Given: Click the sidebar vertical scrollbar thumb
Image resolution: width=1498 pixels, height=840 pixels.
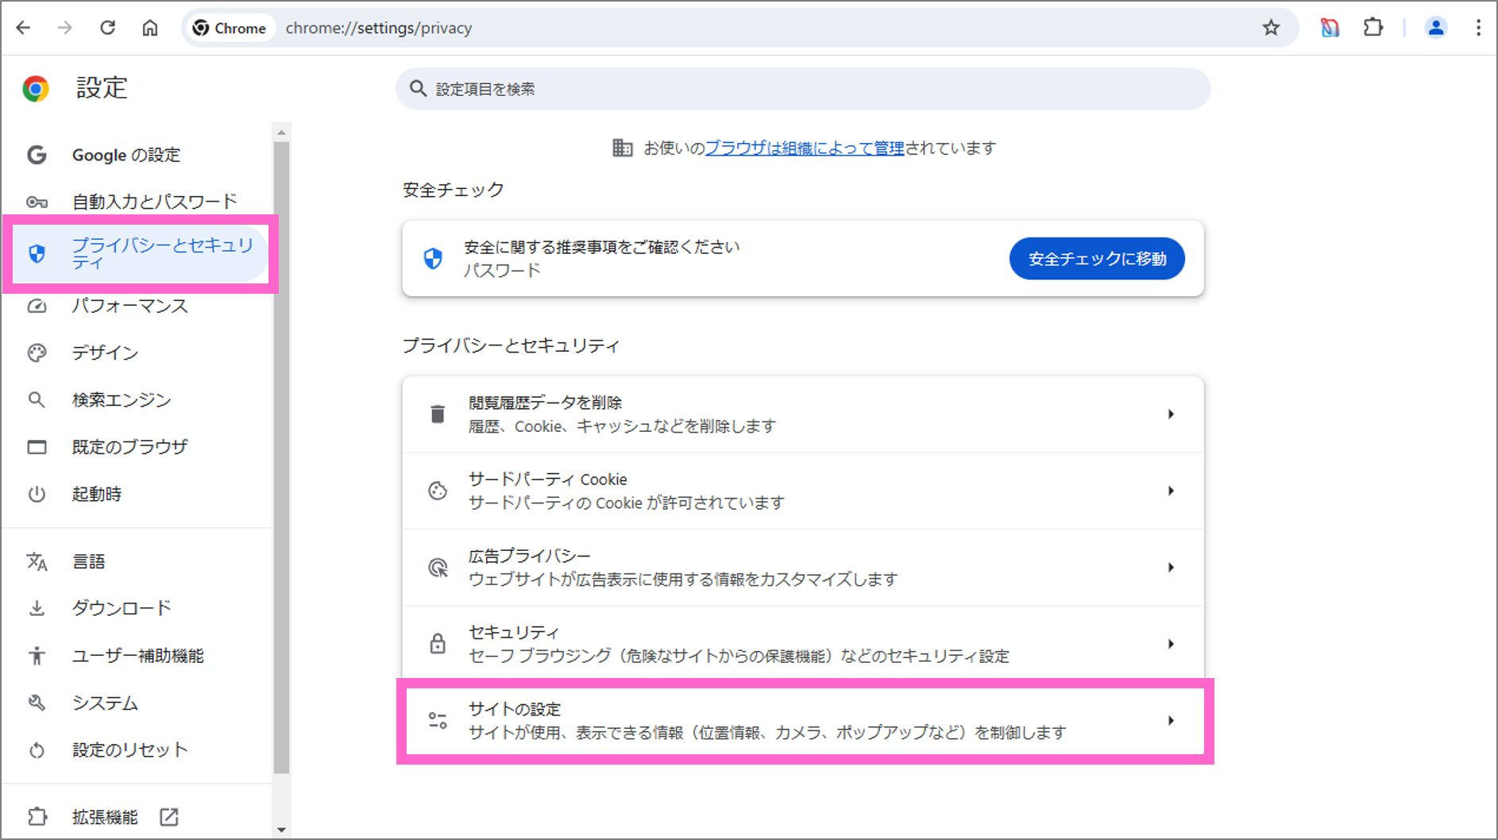Looking at the screenshot, I should [x=281, y=457].
